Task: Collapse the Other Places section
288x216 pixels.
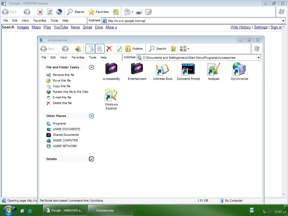Action: pos(91,116)
